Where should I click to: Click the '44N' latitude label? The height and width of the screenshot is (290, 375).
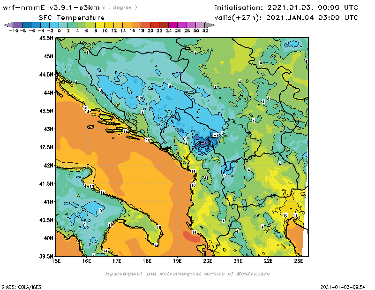[x=48, y=92]
